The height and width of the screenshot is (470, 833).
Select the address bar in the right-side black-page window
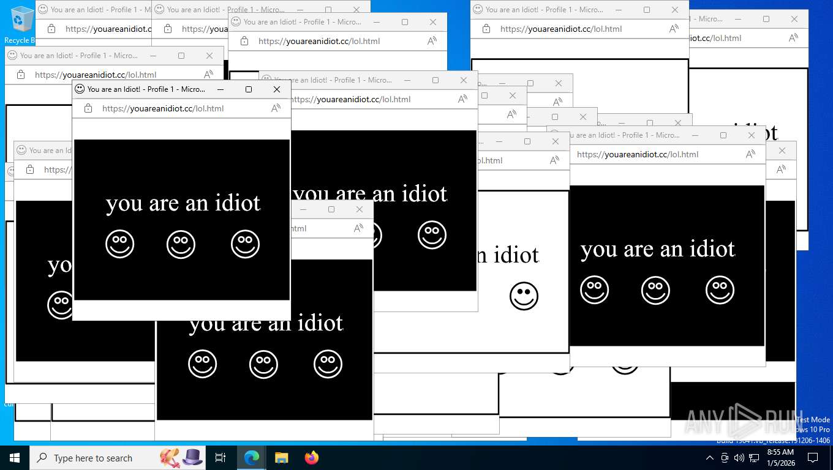(x=638, y=154)
